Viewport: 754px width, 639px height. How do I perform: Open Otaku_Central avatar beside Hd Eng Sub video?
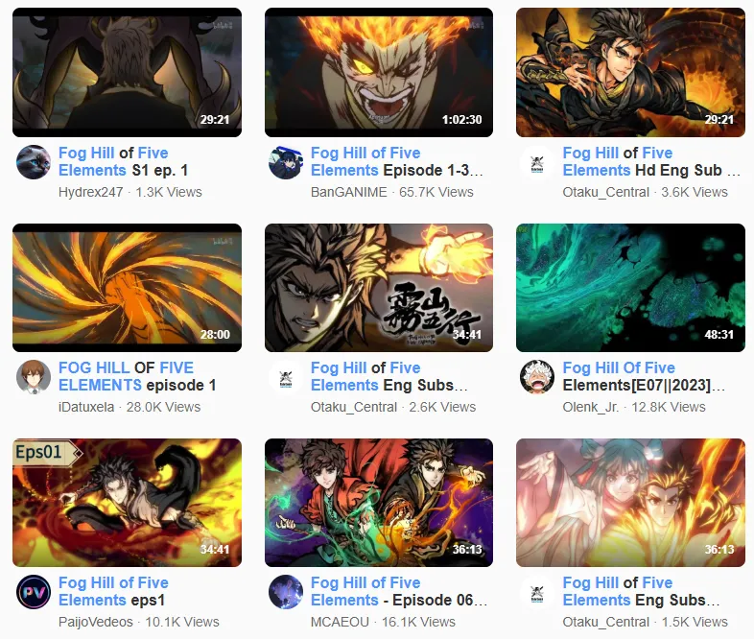point(537,162)
